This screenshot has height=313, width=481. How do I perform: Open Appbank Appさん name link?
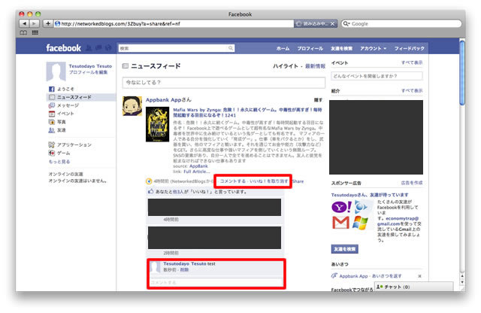pyautogui.click(x=168, y=100)
